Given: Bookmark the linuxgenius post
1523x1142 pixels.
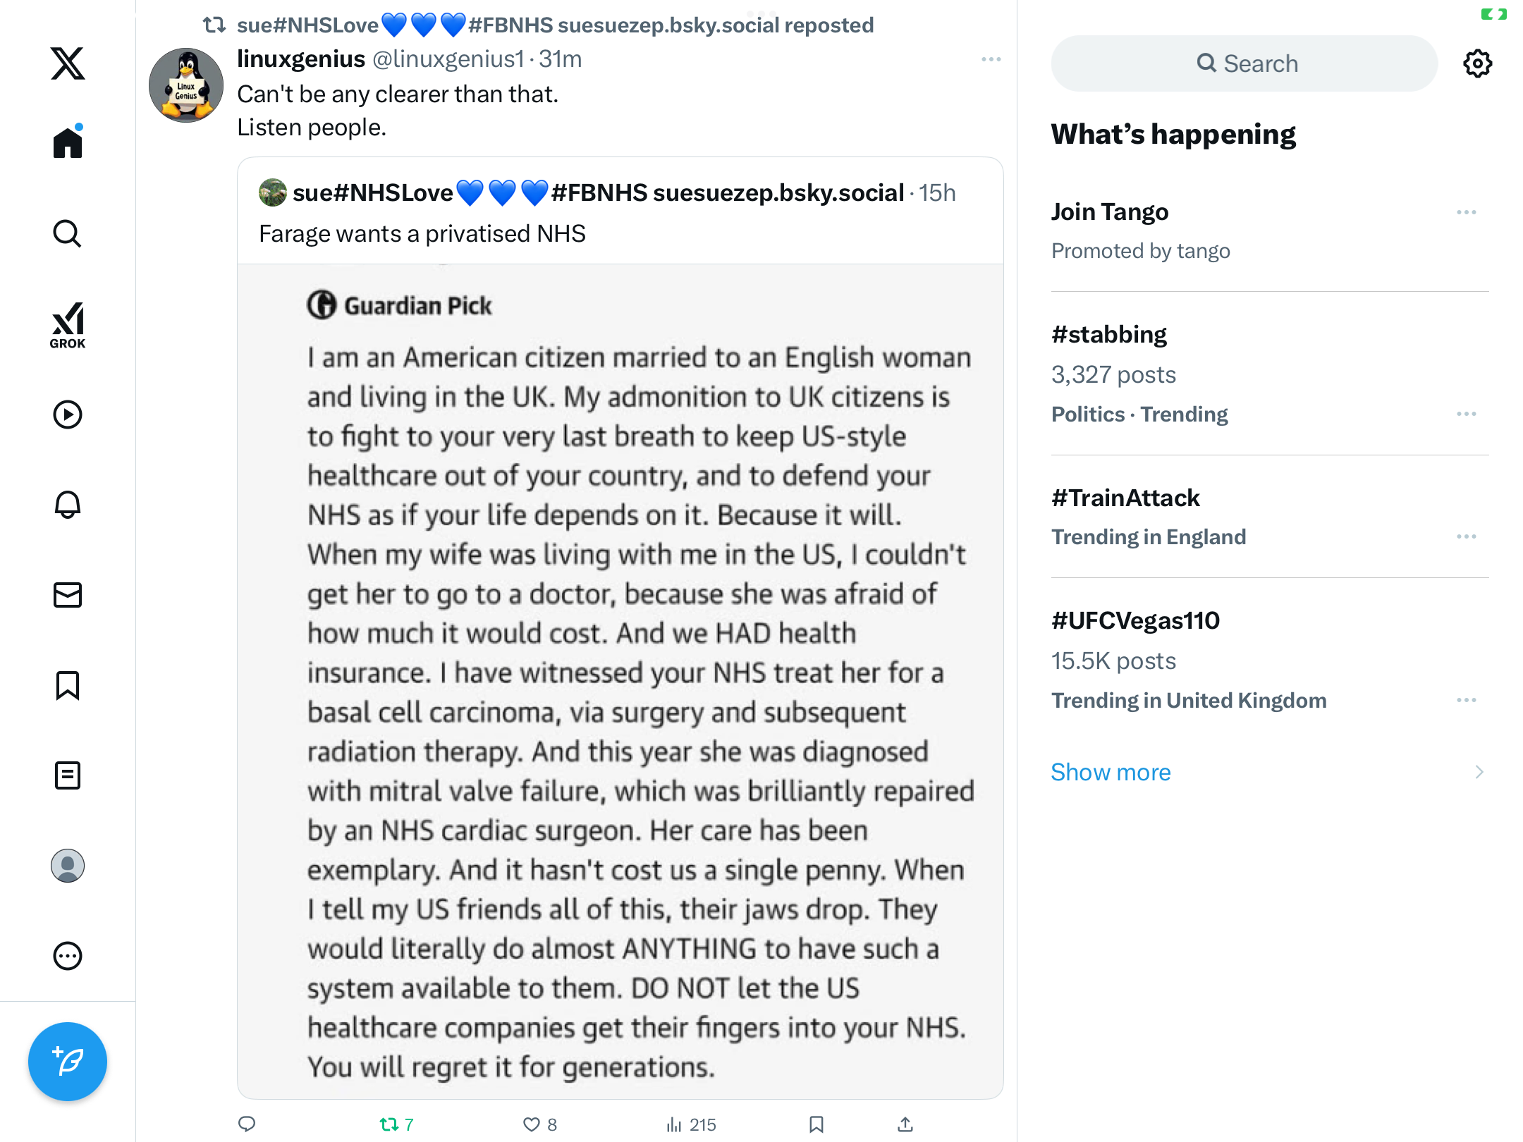Looking at the screenshot, I should click(816, 1124).
